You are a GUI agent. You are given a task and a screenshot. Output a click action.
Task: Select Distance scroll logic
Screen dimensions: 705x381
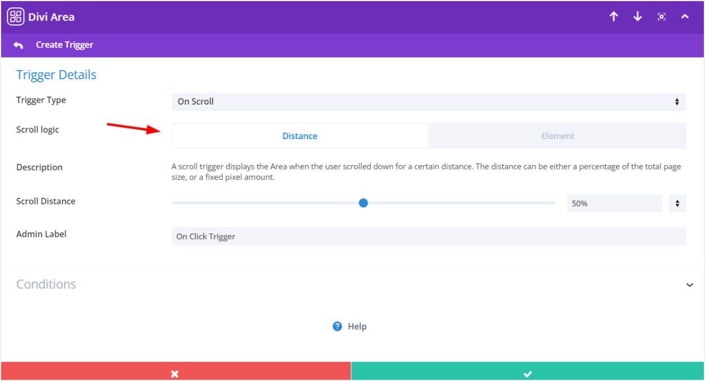pyautogui.click(x=300, y=136)
